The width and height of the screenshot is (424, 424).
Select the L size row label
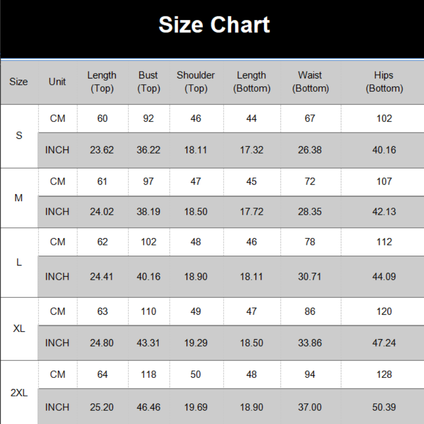tap(19, 263)
